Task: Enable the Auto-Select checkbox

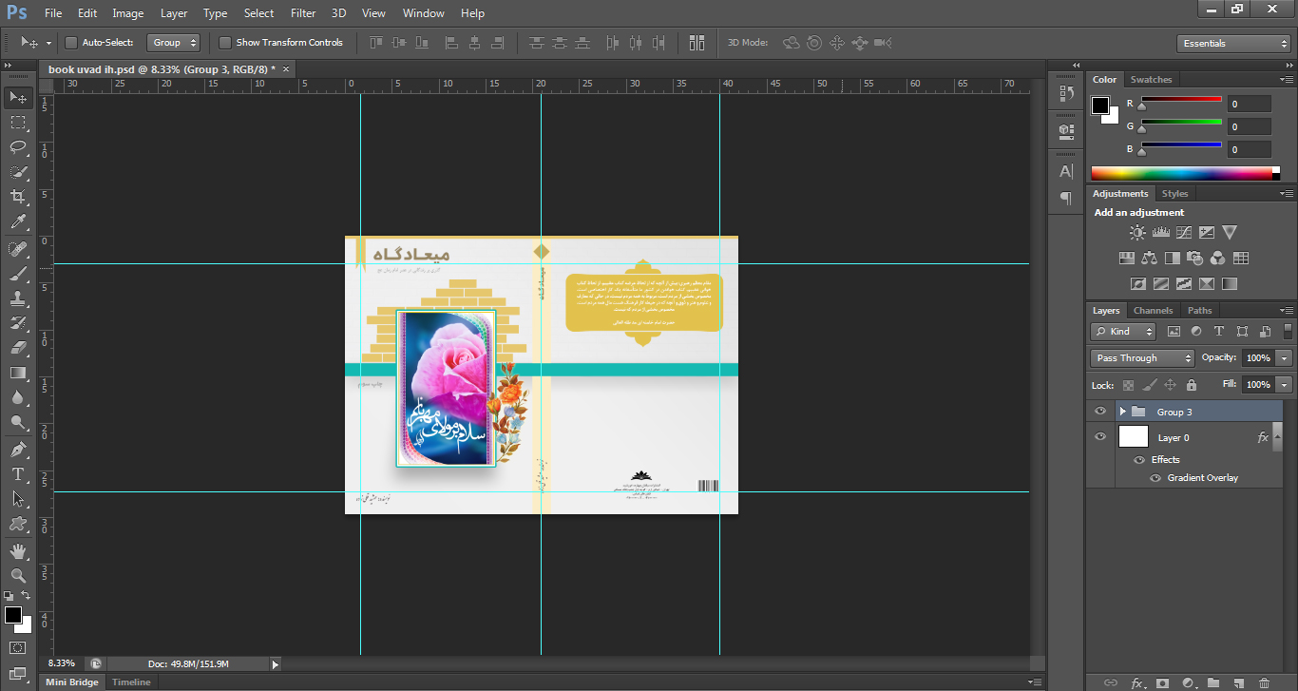Action: pyautogui.click(x=71, y=43)
